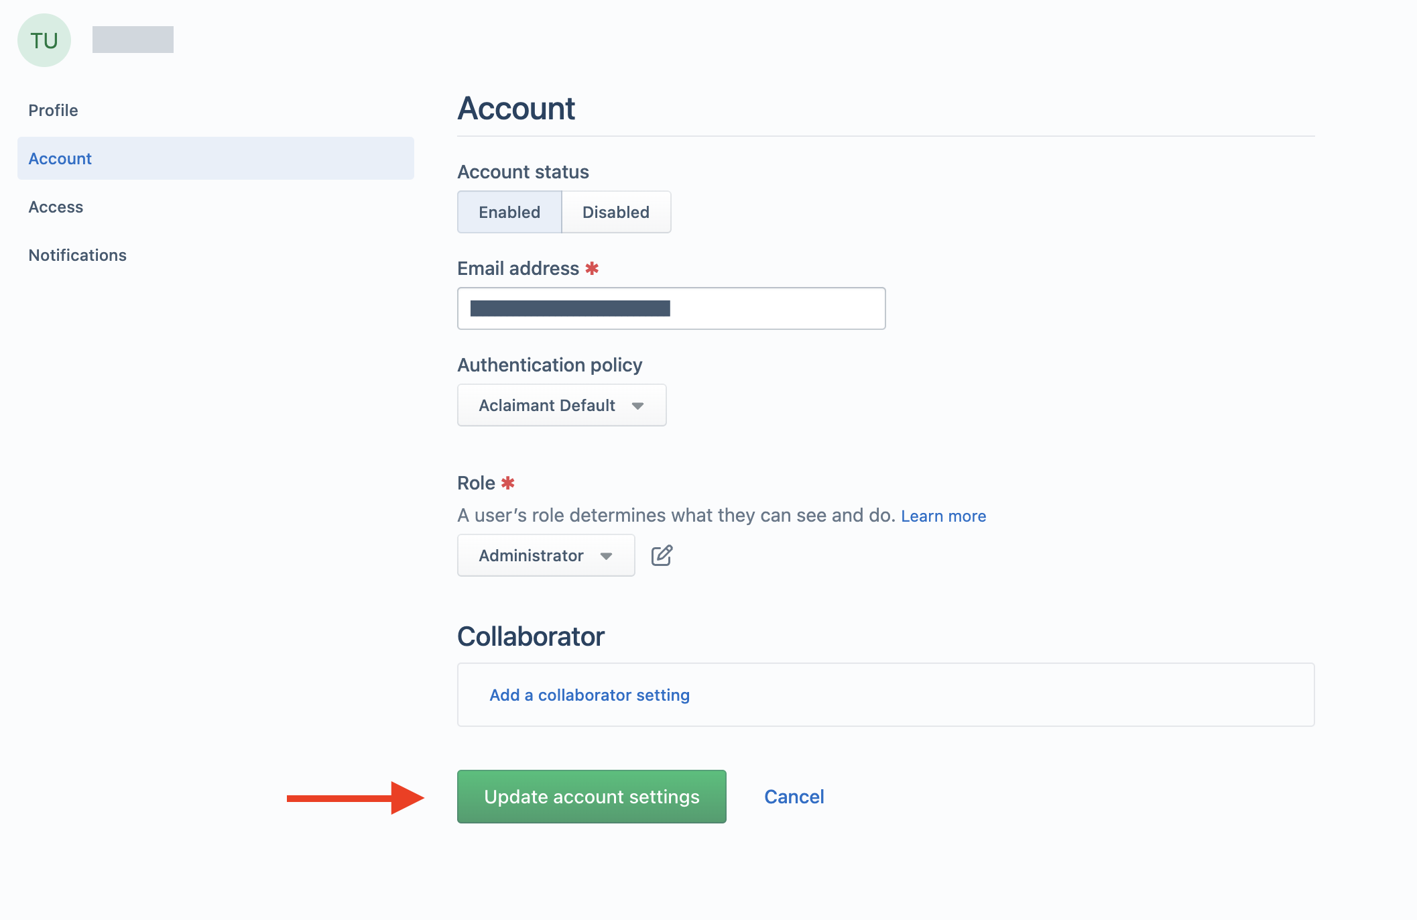Screen dimensions: 1417x920
Task: Open the Profile section
Action: click(x=53, y=110)
